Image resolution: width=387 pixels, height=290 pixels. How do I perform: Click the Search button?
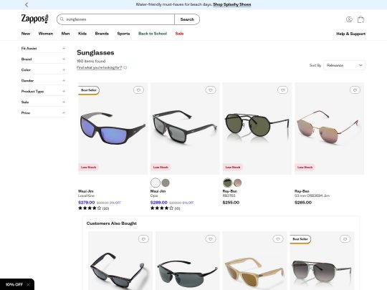click(187, 19)
